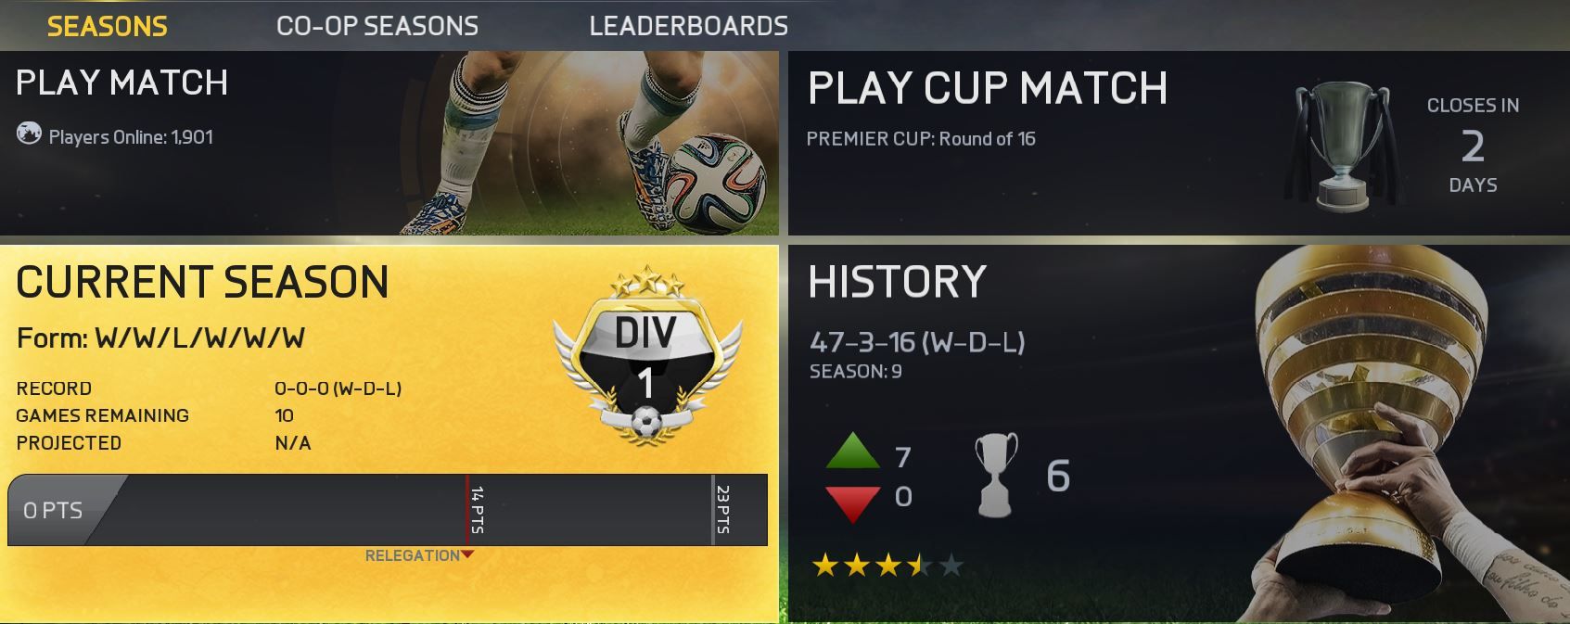This screenshot has height=624, width=1570.
Task: Click the red relegation triangle in History
Action: coord(852,503)
